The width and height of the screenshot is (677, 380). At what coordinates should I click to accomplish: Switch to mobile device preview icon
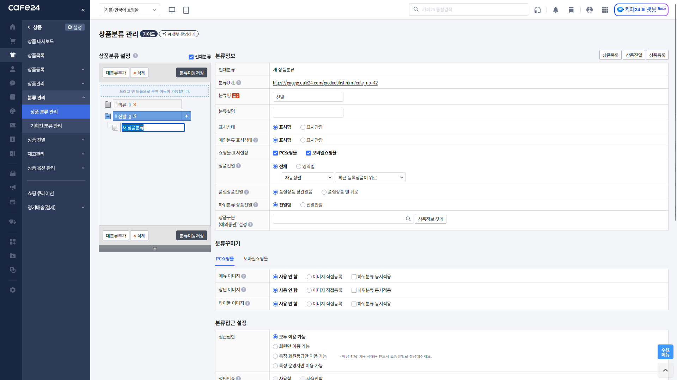point(186,10)
